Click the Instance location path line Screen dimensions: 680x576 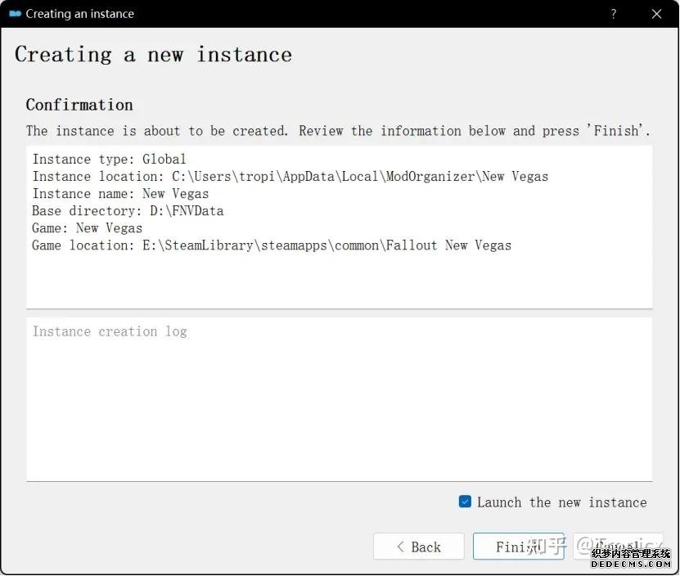[290, 176]
